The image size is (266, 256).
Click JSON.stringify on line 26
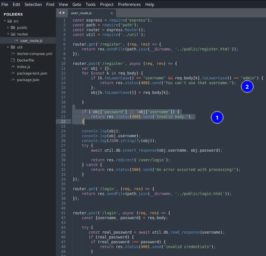pyautogui.click(x=125, y=141)
